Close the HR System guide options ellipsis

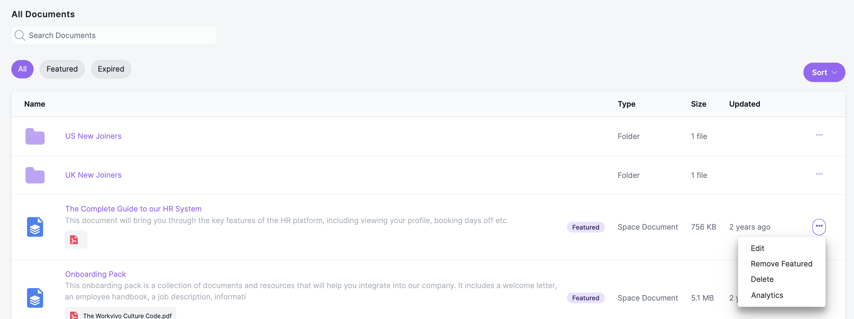point(819,227)
